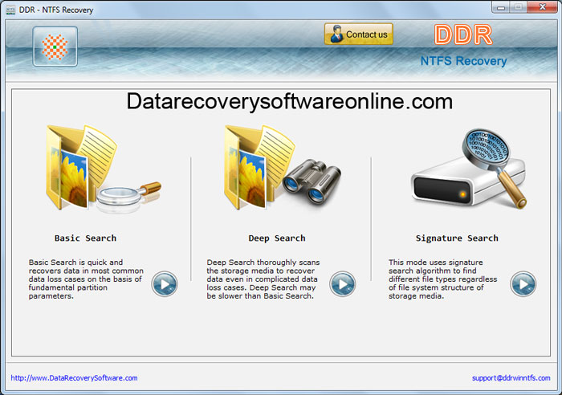
Task: Select the Basic Search heading
Action: coord(85,238)
